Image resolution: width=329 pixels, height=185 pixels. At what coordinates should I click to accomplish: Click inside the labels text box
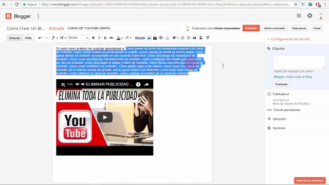pos(299,62)
